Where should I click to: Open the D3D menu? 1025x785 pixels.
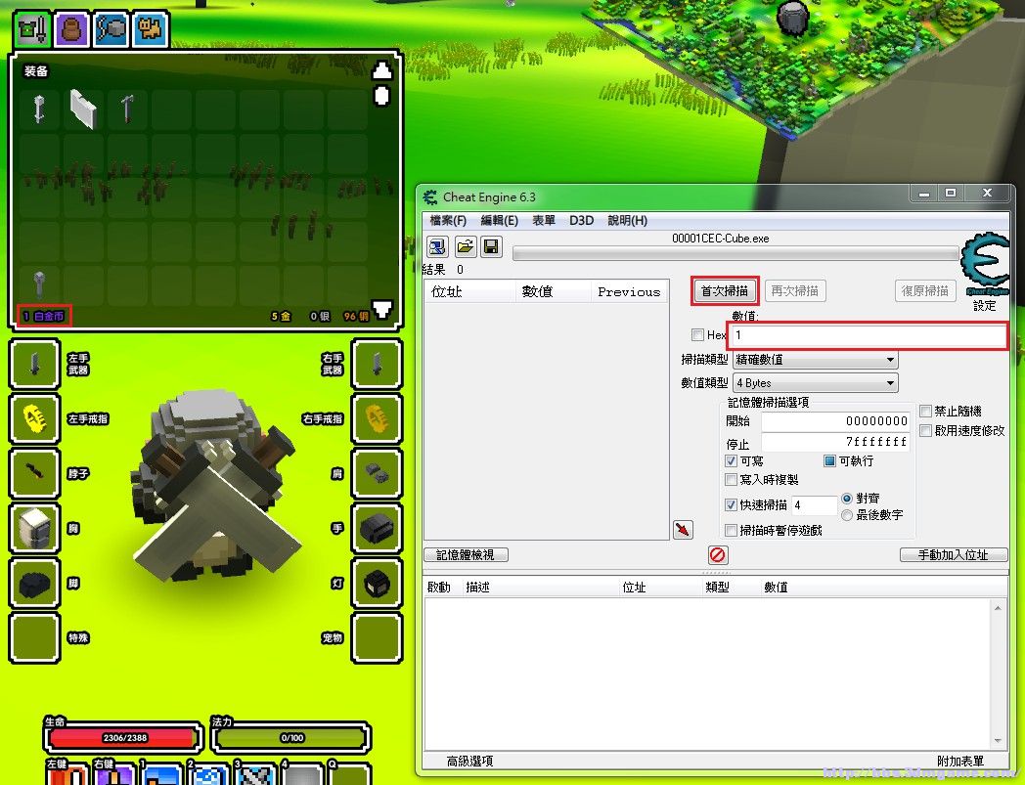coord(581,220)
